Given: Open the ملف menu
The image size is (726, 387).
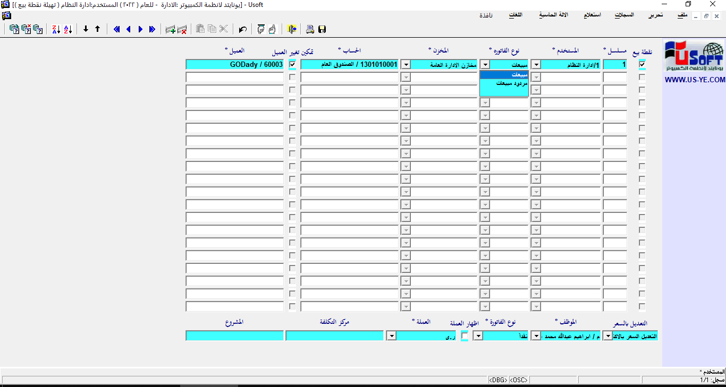Looking at the screenshot, I should click(x=682, y=15).
